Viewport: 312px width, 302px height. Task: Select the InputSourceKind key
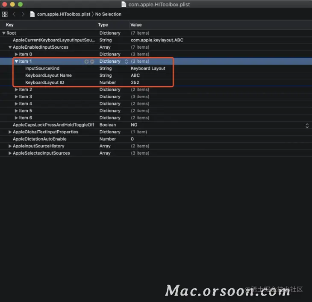click(42, 68)
